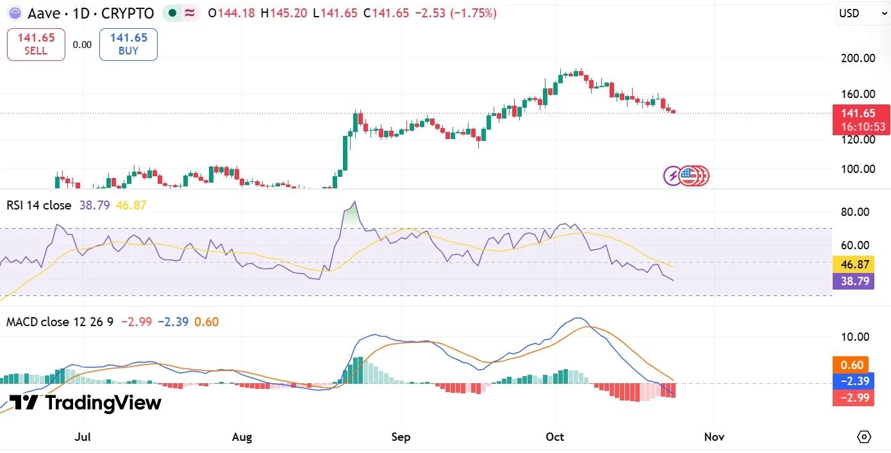This screenshot has width=891, height=453.
Task: Click the orange 0.60 value in MACD legend
Action: click(206, 322)
